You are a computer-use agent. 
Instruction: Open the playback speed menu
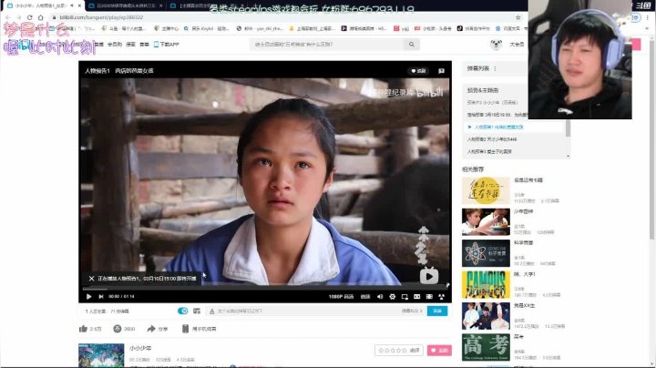(365, 296)
